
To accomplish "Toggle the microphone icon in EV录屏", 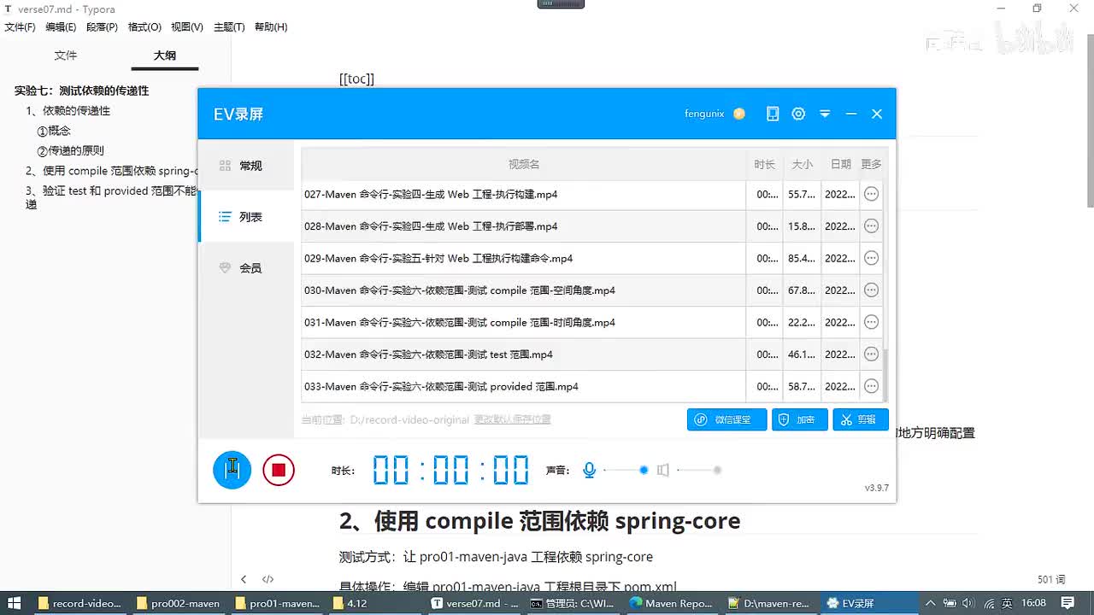I will coord(589,470).
